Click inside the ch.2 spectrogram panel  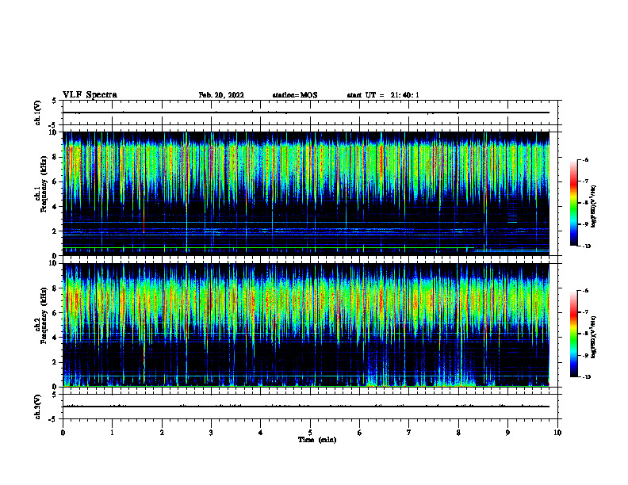click(x=306, y=325)
